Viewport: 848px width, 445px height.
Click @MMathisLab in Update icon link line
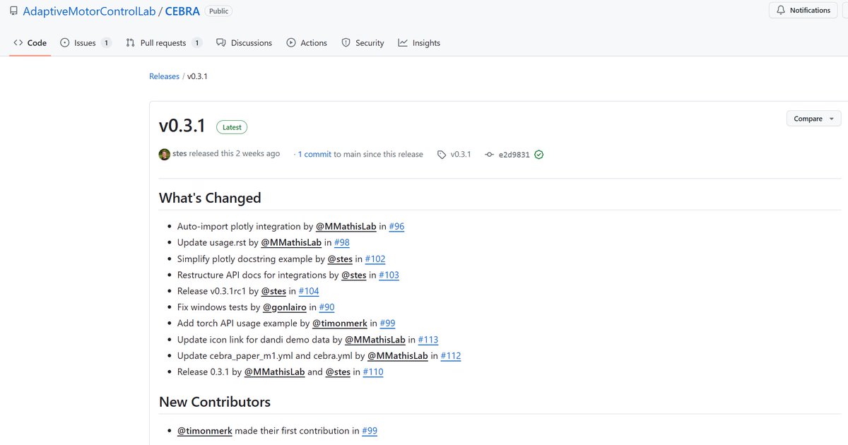[375, 340]
